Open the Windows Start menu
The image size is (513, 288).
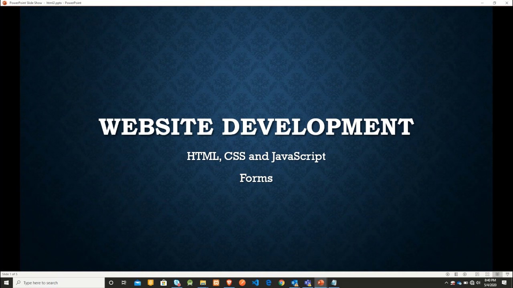tap(6, 283)
